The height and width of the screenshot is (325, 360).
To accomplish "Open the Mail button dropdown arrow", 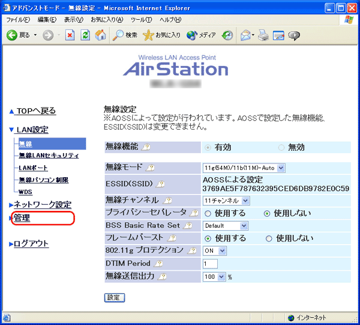I will coord(253,35).
